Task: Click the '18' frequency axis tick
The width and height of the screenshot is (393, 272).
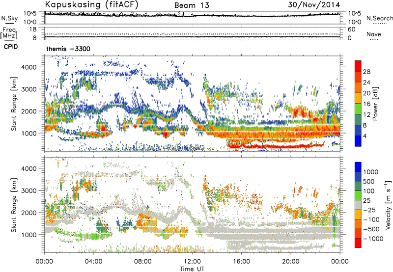Action: tap(33, 29)
